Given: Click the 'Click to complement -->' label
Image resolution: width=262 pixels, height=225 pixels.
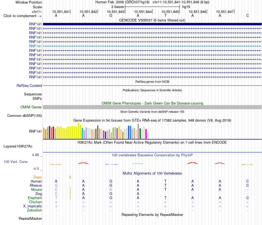Looking at the screenshot, I should click(x=23, y=16).
